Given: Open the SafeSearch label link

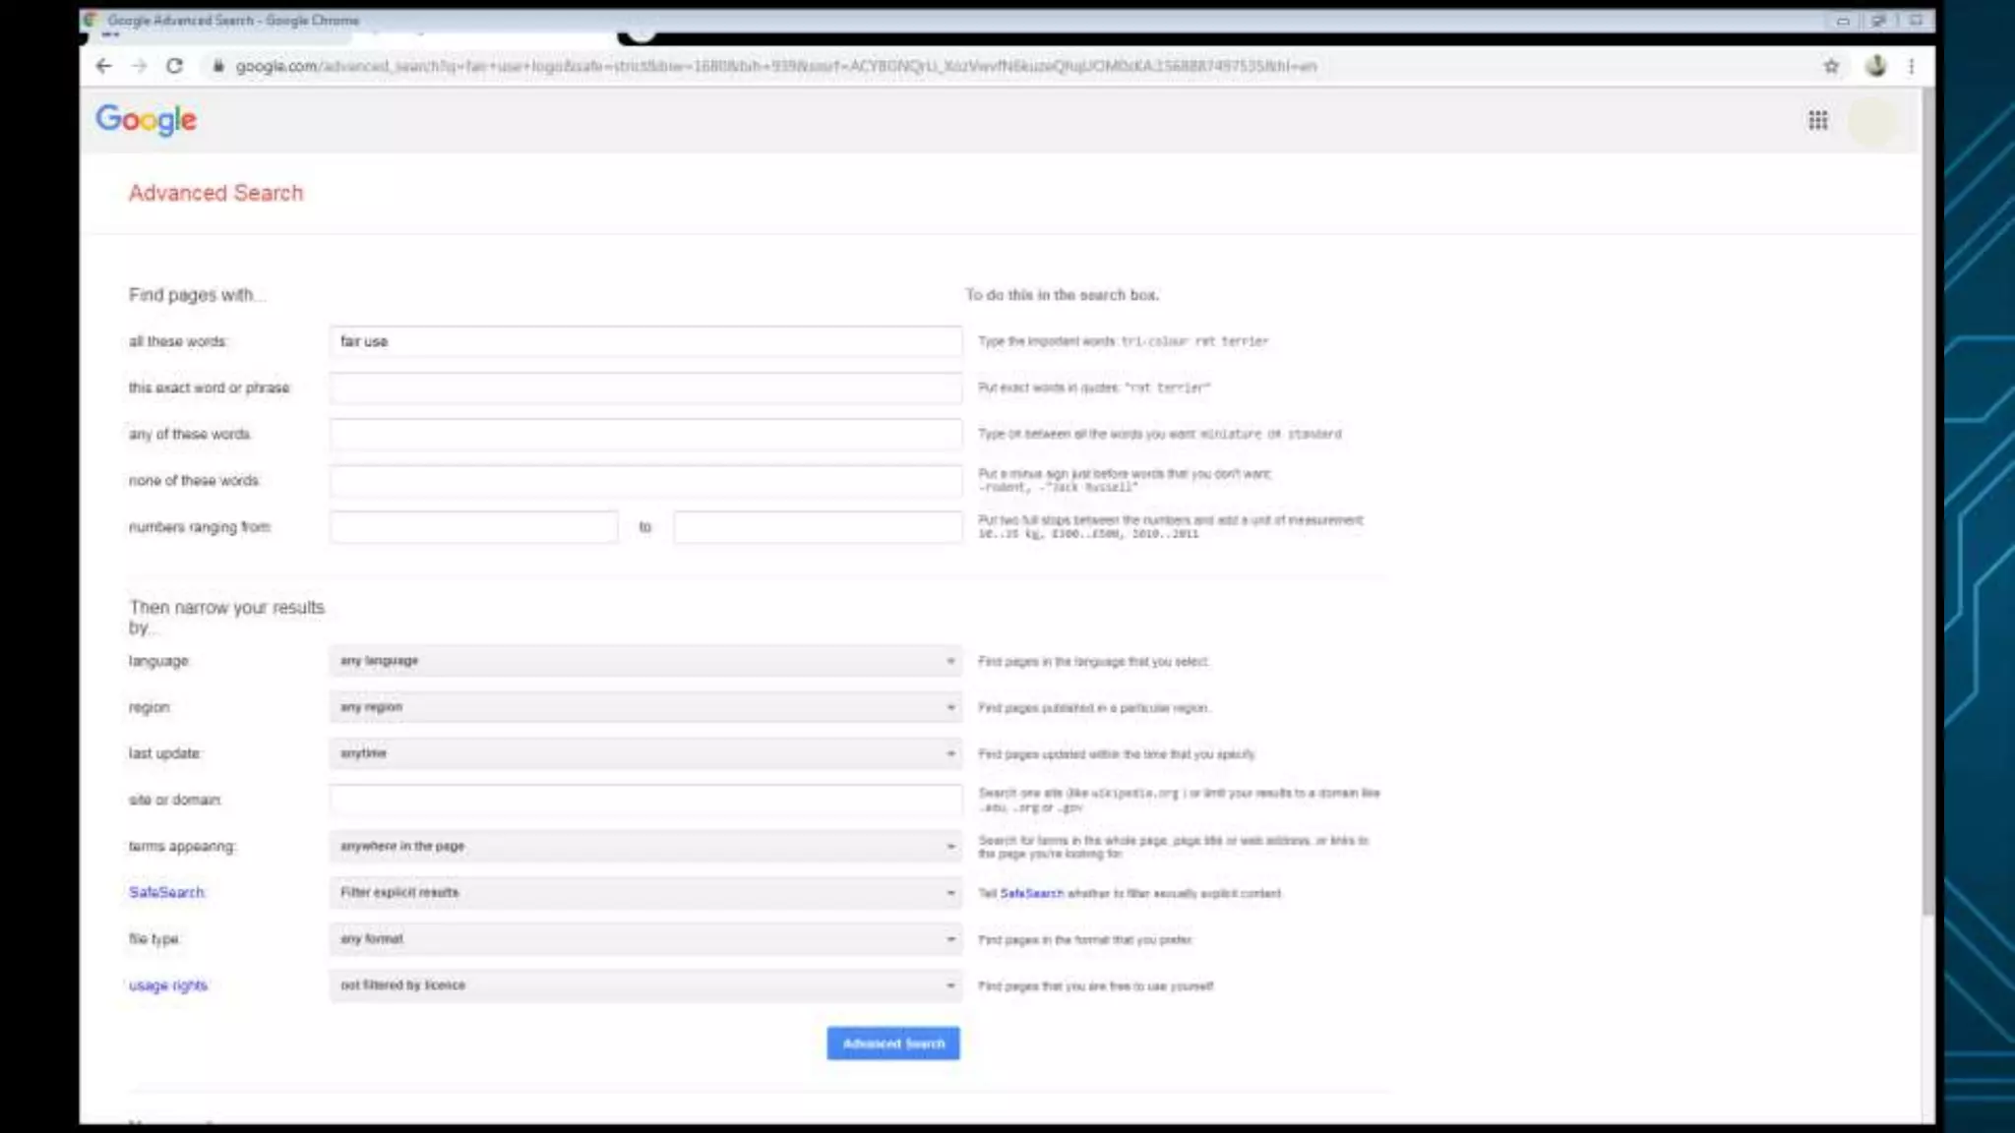Looking at the screenshot, I should coord(166,892).
